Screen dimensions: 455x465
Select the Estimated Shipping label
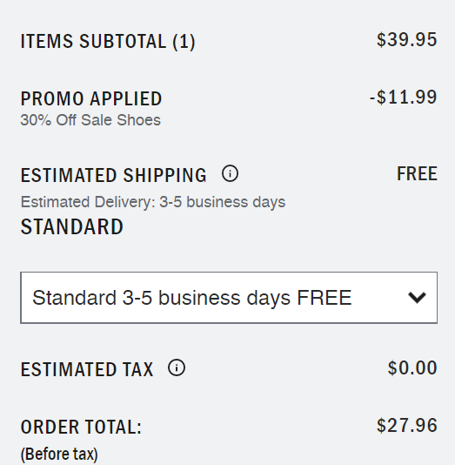coord(113,175)
